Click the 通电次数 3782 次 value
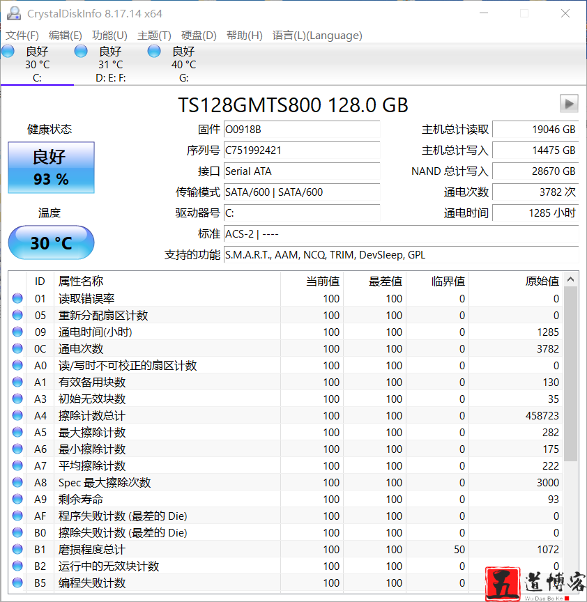This screenshot has height=602, width=587. [x=535, y=192]
